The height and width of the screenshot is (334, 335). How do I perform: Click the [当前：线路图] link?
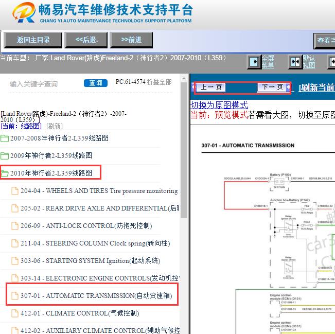point(21,126)
